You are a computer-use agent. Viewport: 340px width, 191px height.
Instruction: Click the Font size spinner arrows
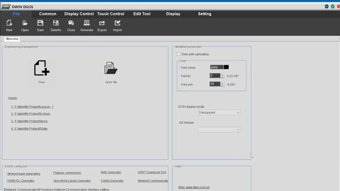[x=222, y=84]
